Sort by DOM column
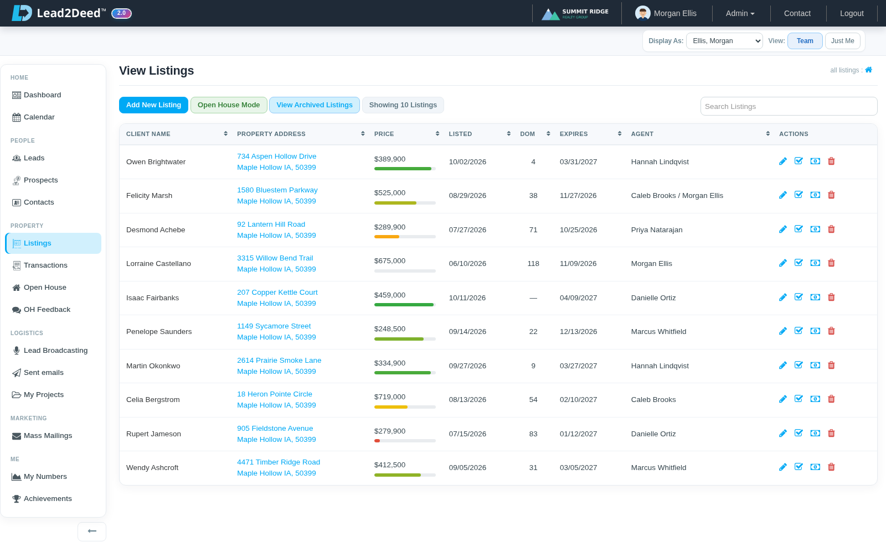The width and height of the screenshot is (886, 553). pos(535,134)
